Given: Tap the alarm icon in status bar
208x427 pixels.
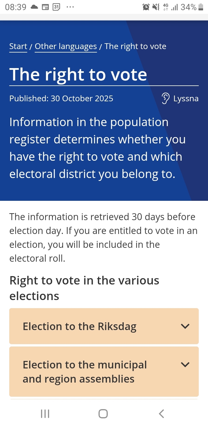Looking at the screenshot, I should coord(146,7).
